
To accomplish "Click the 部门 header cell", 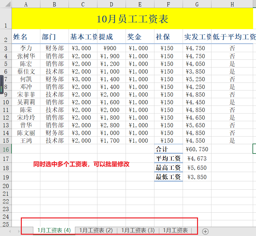I will [x=54, y=36].
